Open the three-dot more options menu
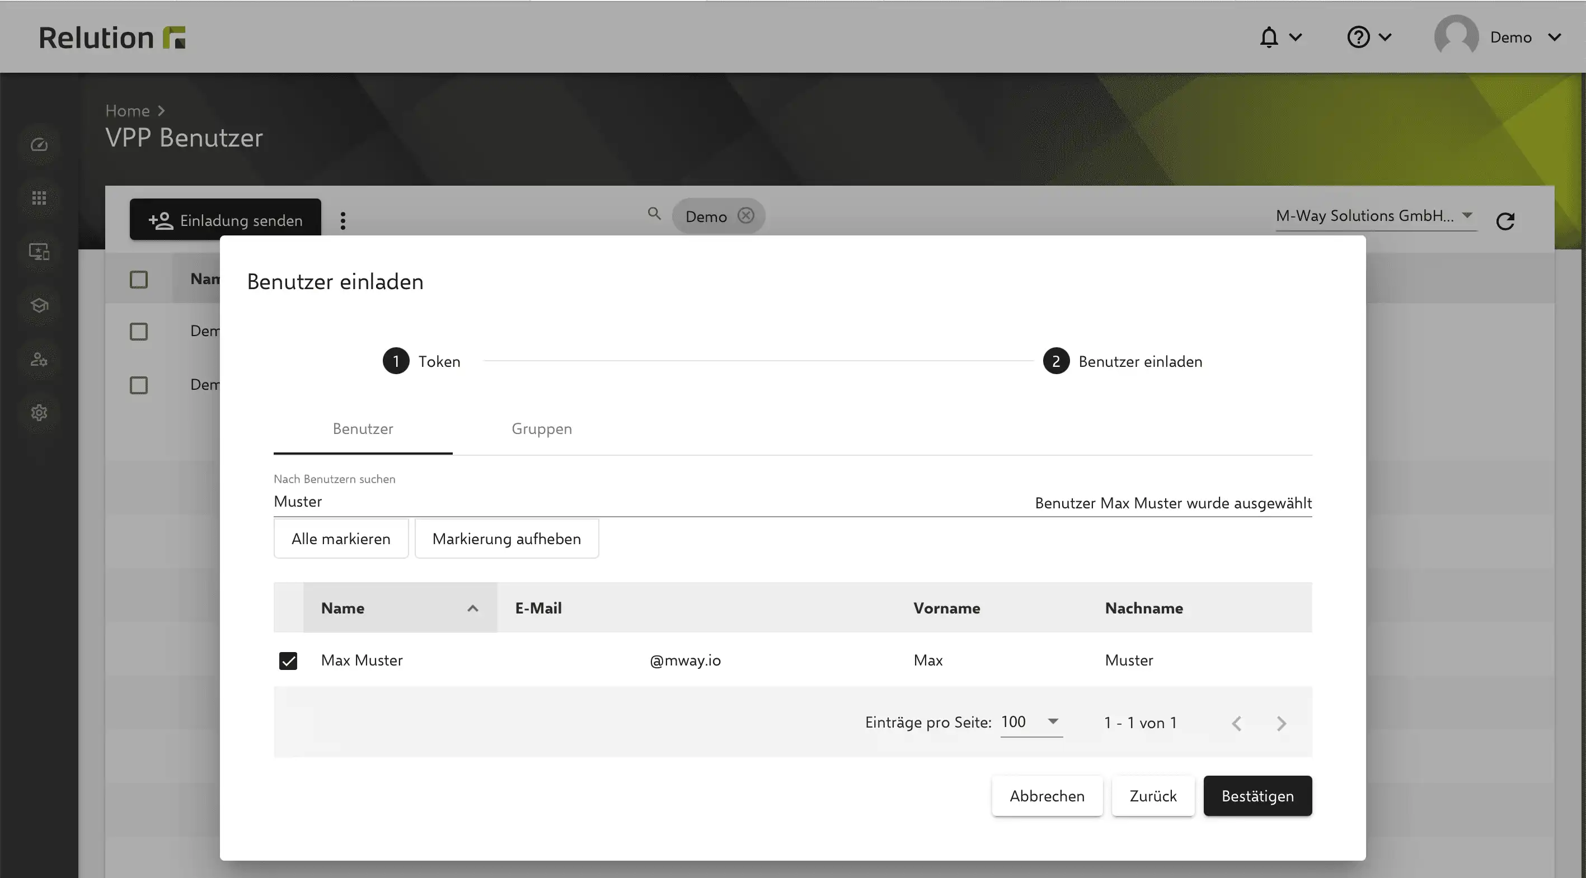Screen dimensions: 1586x878 coord(343,221)
